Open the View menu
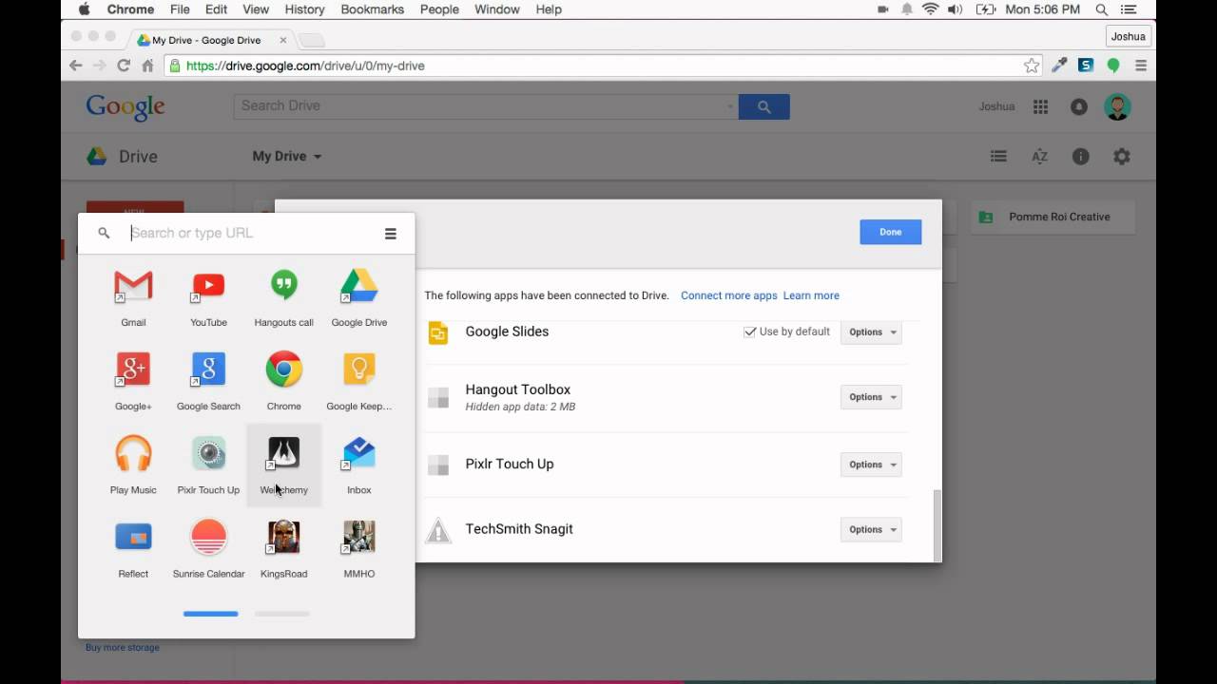Screen dimensions: 1217x684 click(256, 9)
